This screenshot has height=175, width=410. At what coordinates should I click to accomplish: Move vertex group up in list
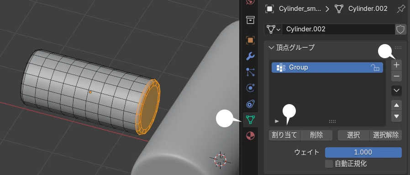coord(396,105)
